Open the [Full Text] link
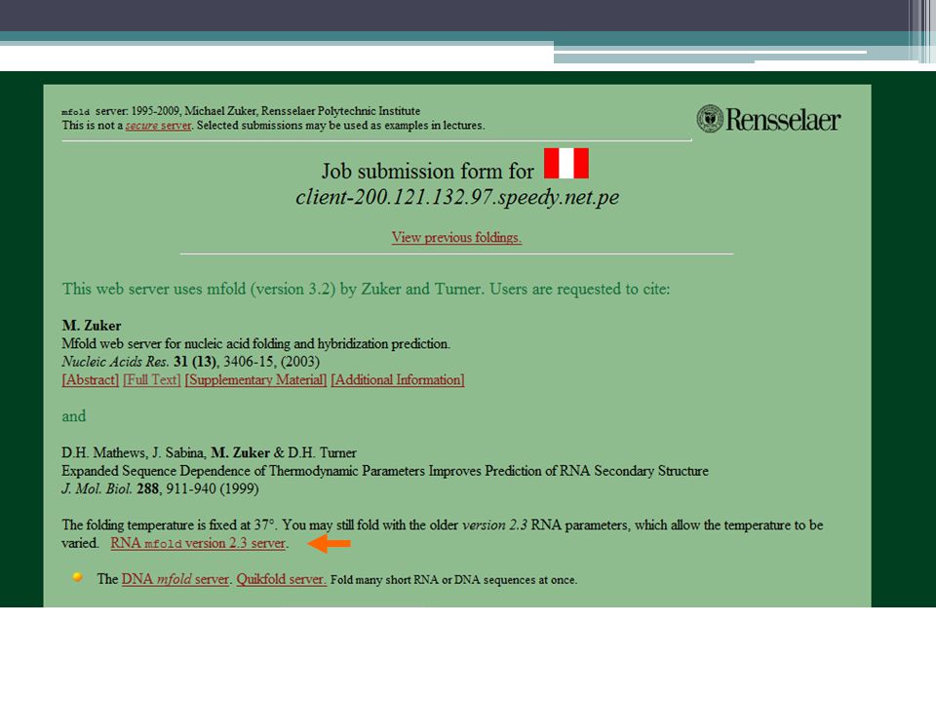This screenshot has height=702, width=936. (152, 379)
